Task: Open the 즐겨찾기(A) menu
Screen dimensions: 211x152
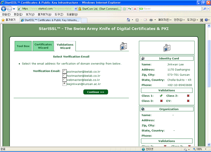Action: click(x=45, y=14)
